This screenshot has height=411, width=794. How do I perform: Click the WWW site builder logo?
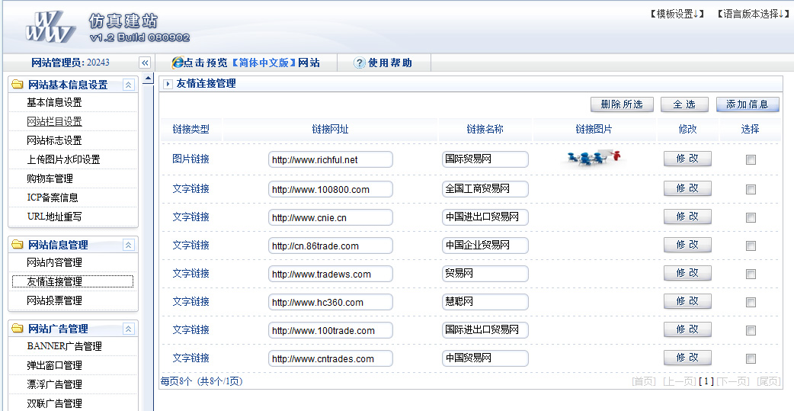[x=50, y=27]
